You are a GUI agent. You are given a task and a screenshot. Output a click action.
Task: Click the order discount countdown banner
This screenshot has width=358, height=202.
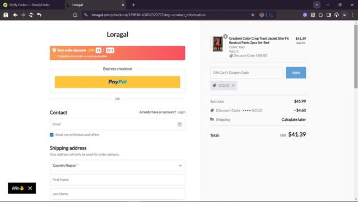(117, 53)
